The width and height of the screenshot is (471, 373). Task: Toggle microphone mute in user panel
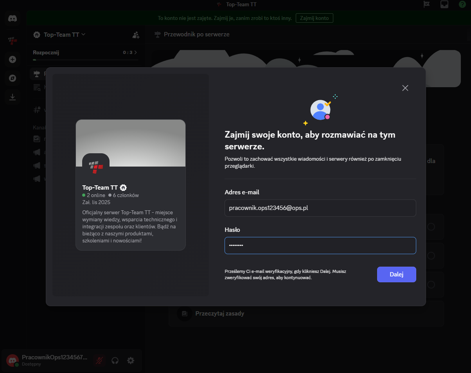point(99,360)
